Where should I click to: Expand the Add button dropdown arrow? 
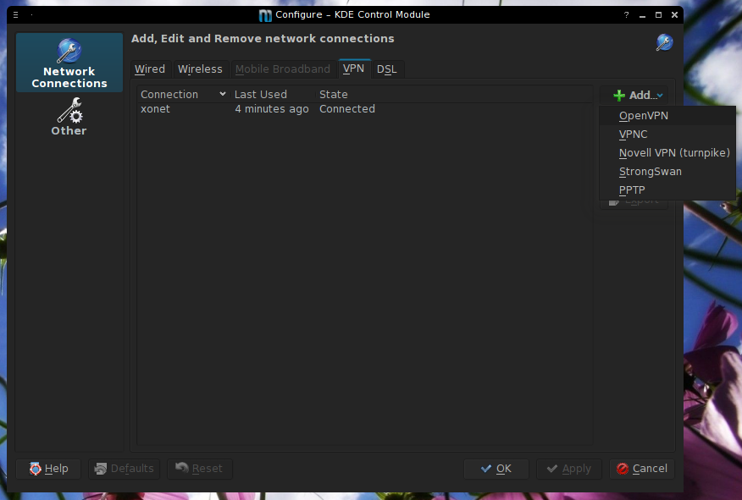(x=659, y=96)
